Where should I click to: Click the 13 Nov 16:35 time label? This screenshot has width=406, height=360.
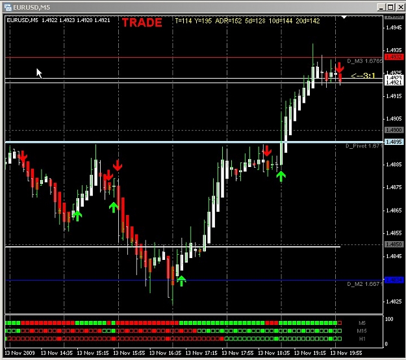coord(165,353)
